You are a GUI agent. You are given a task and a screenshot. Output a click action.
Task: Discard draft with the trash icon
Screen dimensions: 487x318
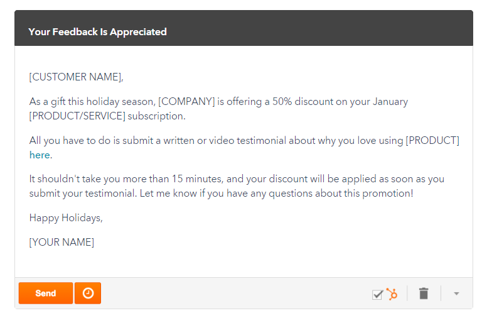[424, 293]
